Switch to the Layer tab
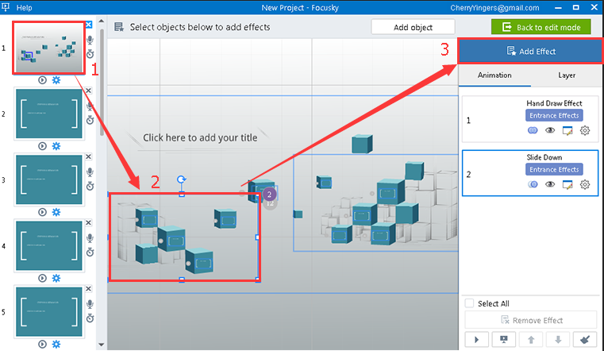The image size is (604, 351). pos(567,75)
